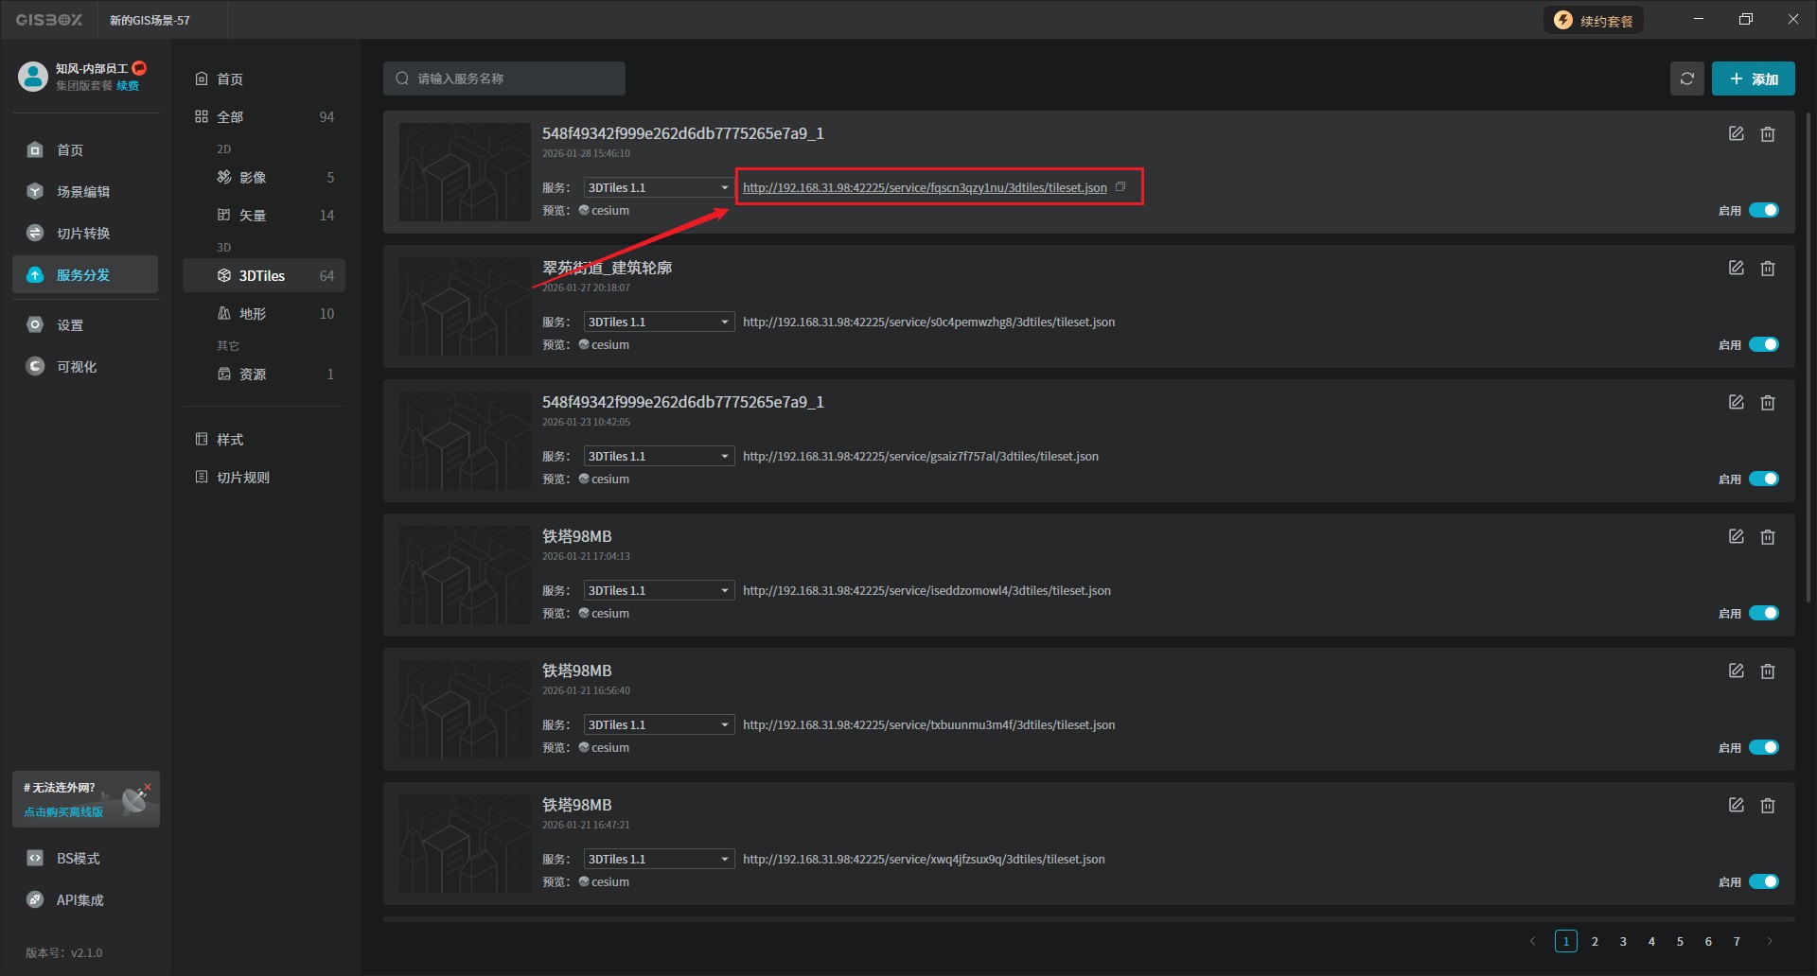This screenshot has height=976, width=1817.
Task: Open 场景编辑 in left sidebar
Action: (x=83, y=192)
